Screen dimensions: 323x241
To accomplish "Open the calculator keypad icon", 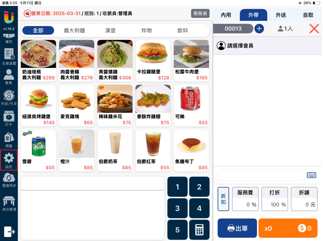I will tap(199, 229).
